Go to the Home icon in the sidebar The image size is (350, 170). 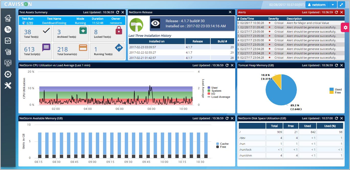[8, 18]
